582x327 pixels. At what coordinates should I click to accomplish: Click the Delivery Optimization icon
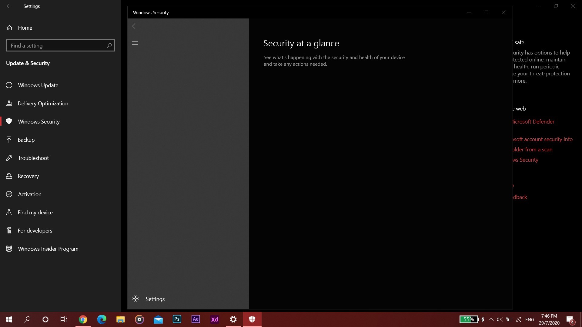point(9,103)
